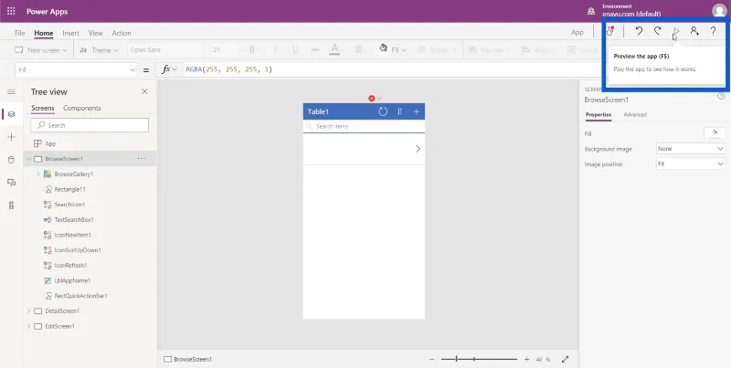
Task: Click the App button in command bar
Action: [x=577, y=32]
